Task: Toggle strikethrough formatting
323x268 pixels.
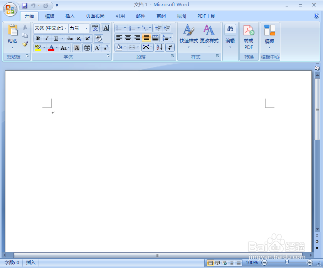Action: (x=70, y=38)
